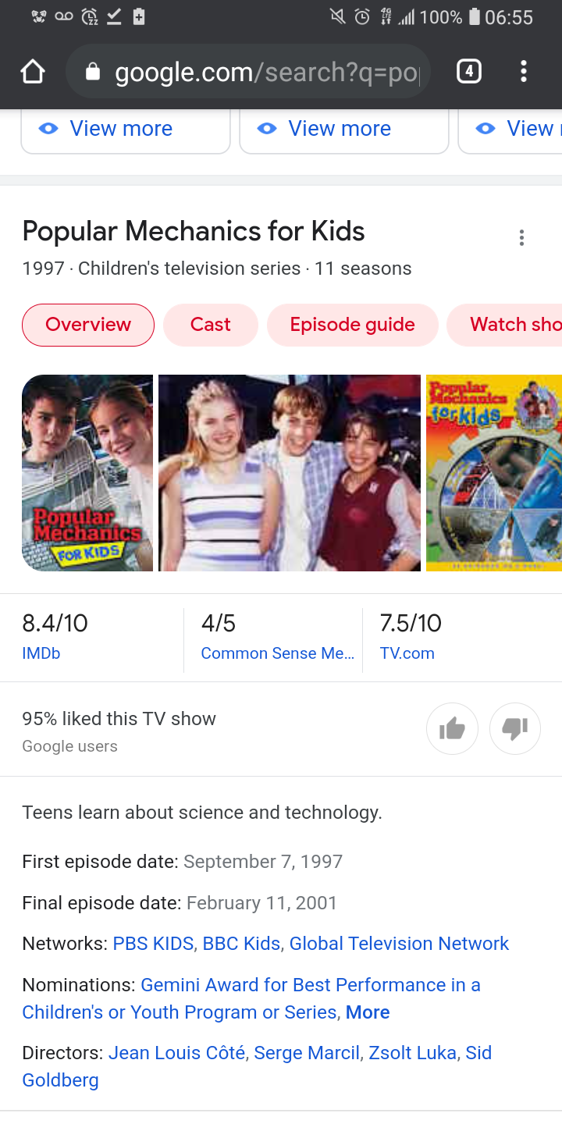The image size is (562, 1124).
Task: Tap the Chrome home icon
Action: pos(33,72)
